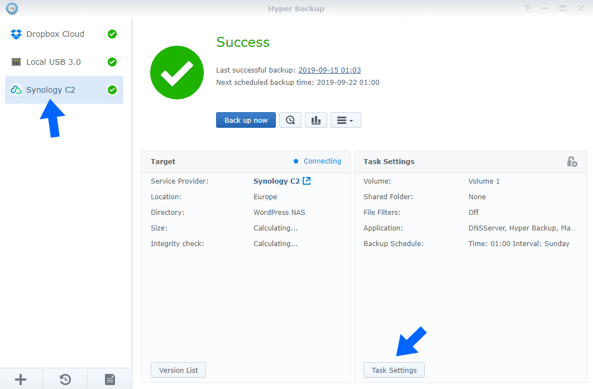Screen dimensions: 593x389
Task: Click the Success status heading
Action: pyautogui.click(x=243, y=42)
